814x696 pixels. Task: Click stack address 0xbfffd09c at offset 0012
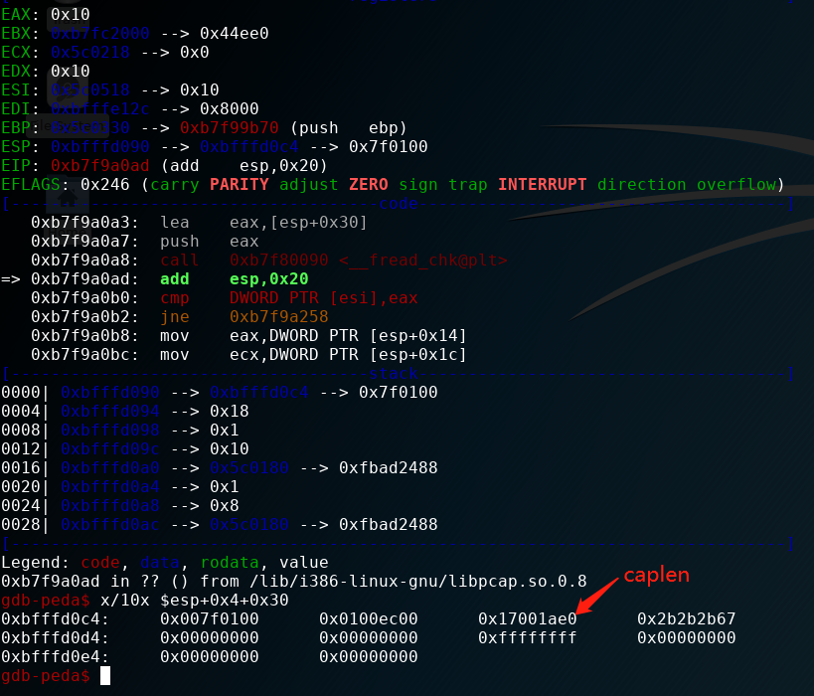pos(110,448)
